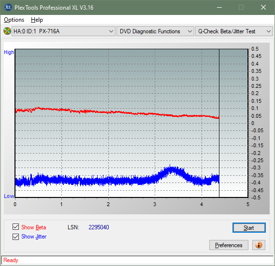Click the Ready status bar text
The image size is (275, 266).
pos(11,260)
